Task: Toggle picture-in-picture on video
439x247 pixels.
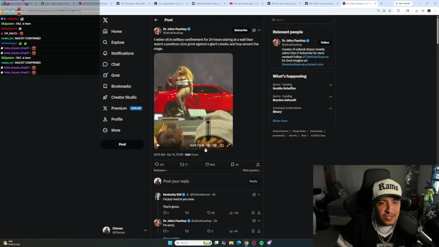Action: tap(222, 145)
